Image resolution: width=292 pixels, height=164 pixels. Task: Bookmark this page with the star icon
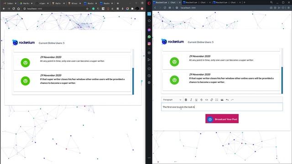[x=87, y=9]
